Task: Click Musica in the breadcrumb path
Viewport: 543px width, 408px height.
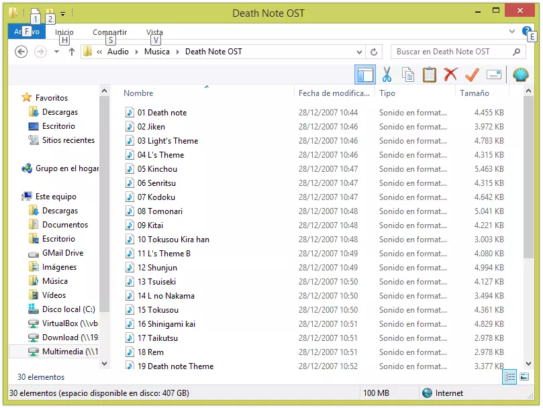Action: (x=157, y=52)
